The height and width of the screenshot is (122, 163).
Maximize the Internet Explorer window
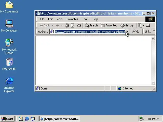(148, 13)
